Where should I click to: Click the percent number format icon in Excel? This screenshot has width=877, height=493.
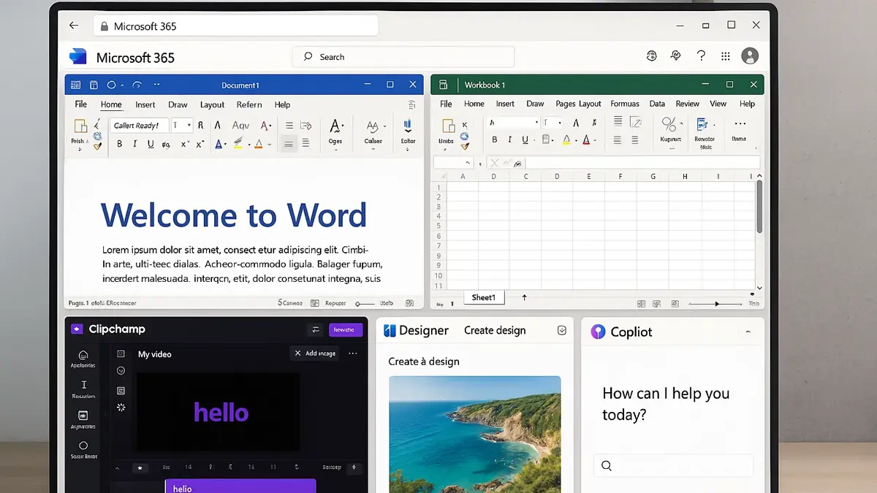(669, 124)
